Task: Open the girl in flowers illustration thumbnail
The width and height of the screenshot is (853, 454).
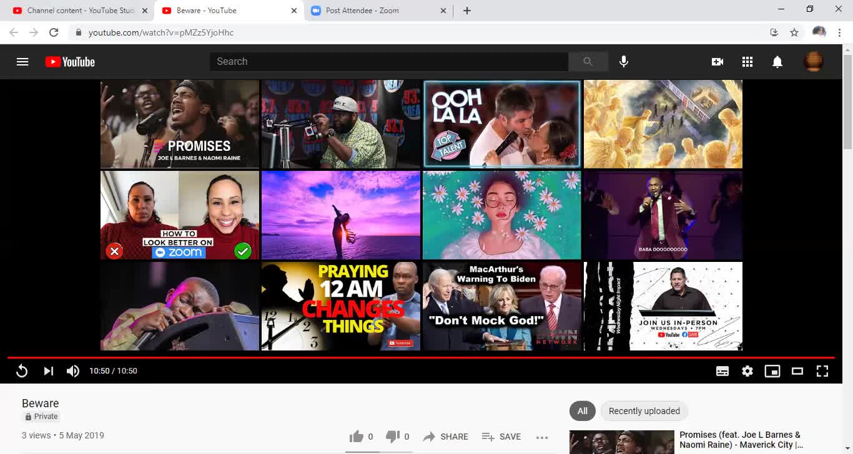Action: coord(502,215)
